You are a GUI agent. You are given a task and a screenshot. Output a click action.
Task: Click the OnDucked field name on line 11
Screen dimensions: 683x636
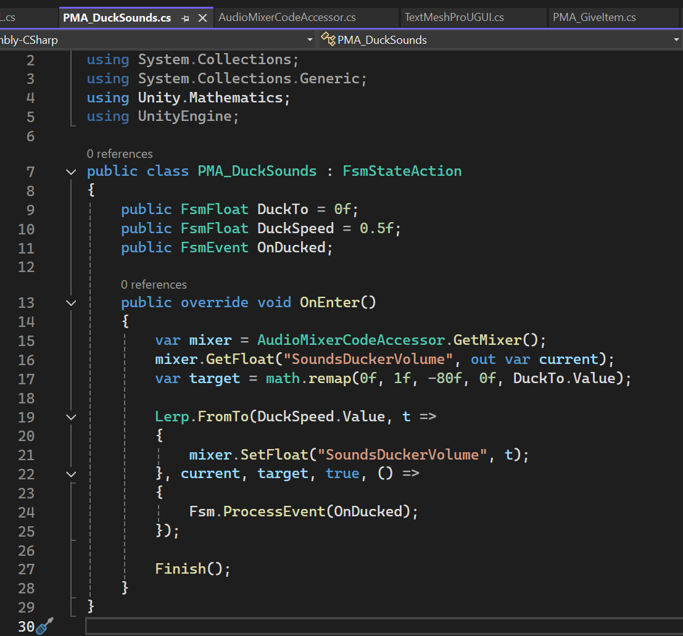click(291, 247)
